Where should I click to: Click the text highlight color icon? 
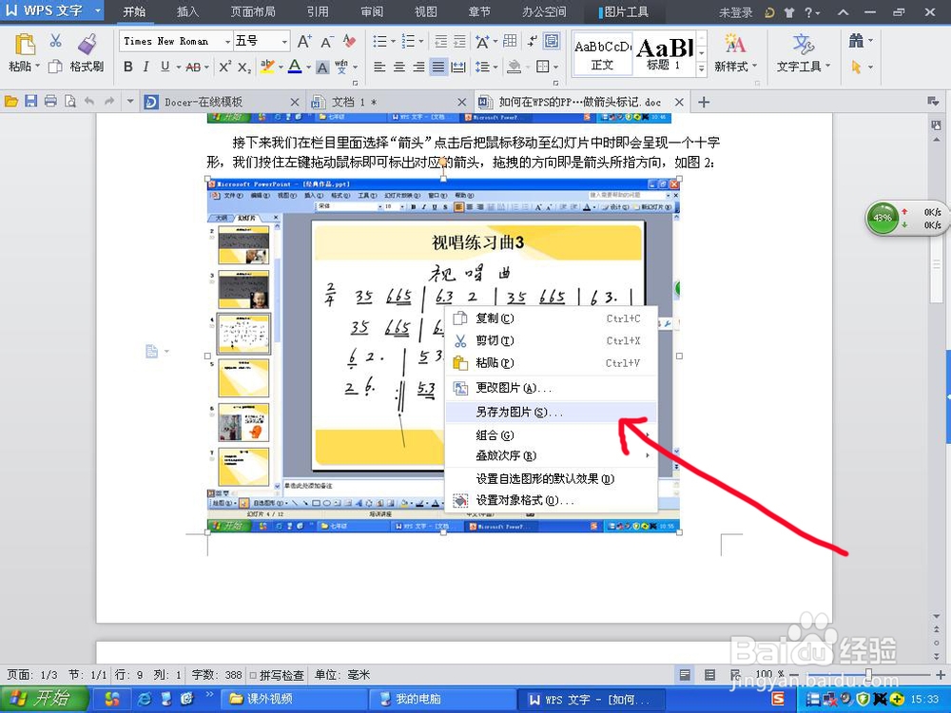(x=267, y=65)
